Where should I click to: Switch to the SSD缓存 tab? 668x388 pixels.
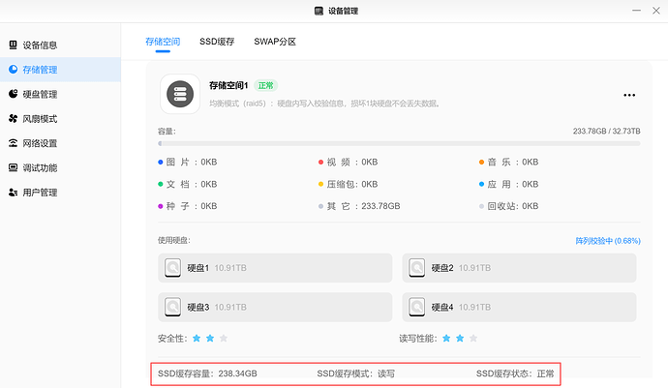[x=216, y=42]
